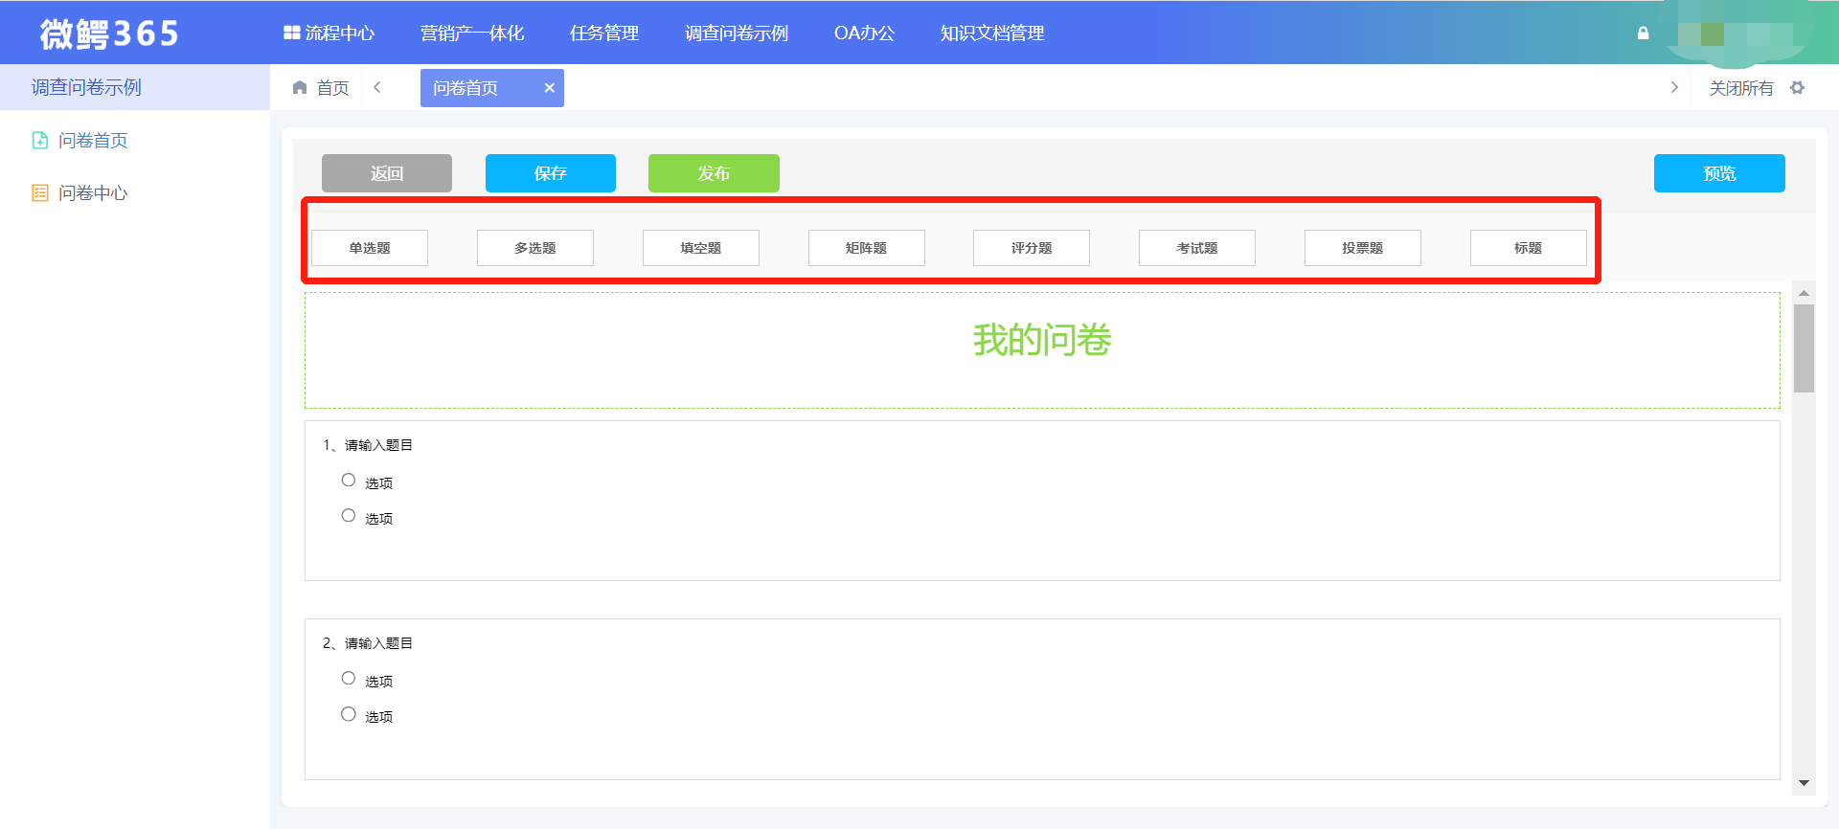Screen dimensions: 1839x829
Task: Click the 我的问卷 title area
Action: pyautogui.click(x=1041, y=341)
